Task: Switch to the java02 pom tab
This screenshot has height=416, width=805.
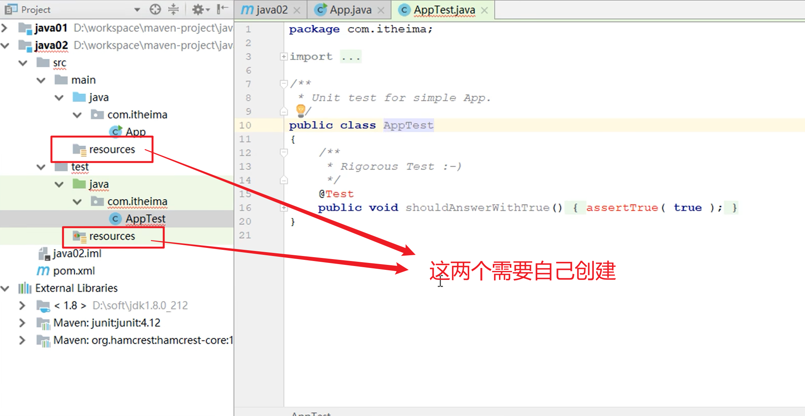Action: [270, 10]
